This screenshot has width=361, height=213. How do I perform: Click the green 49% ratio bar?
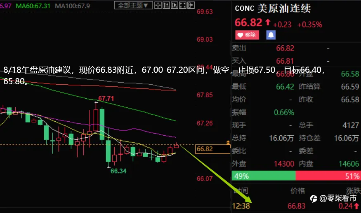coord(264,176)
